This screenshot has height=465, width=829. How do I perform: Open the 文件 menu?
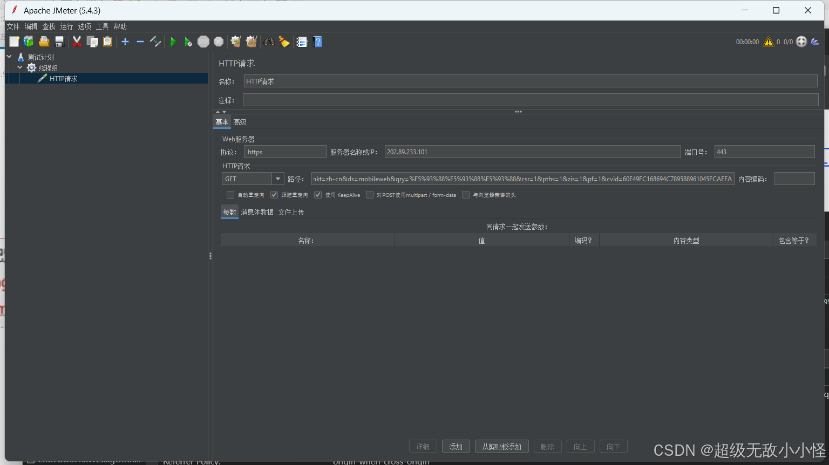click(x=13, y=26)
